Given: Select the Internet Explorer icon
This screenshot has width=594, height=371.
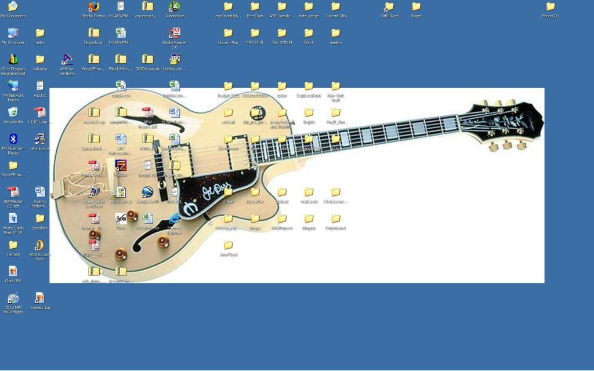Looking at the screenshot, I should [x=174, y=219].
